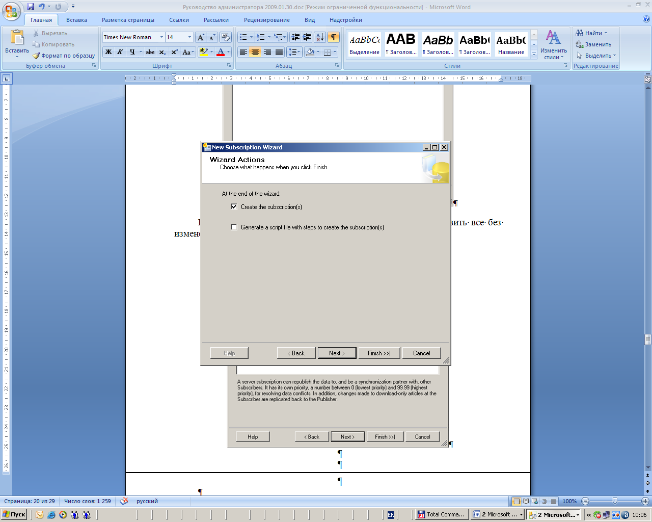
Task: Open the font color dropdown arrow
Action: (228, 52)
